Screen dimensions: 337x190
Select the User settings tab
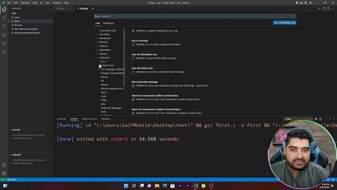(x=97, y=23)
